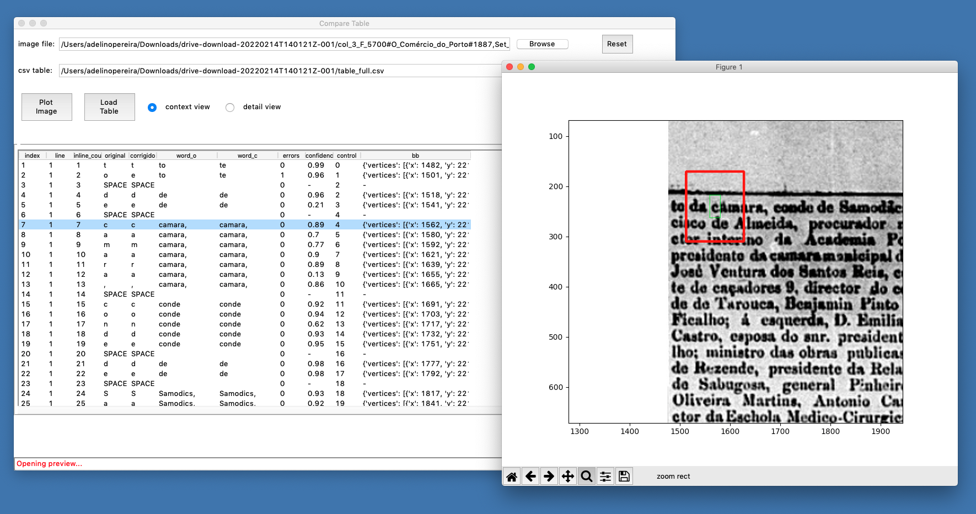Click the Reset button

tap(616, 44)
